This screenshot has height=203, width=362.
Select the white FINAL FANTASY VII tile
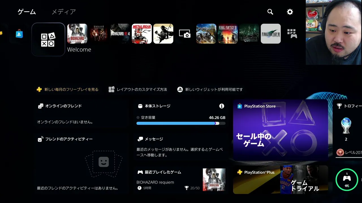(271, 34)
